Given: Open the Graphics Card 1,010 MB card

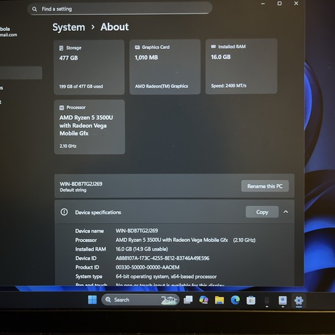Looking at the screenshot, I should point(165,67).
